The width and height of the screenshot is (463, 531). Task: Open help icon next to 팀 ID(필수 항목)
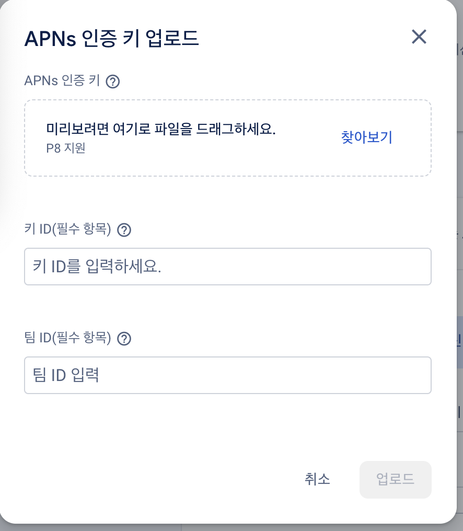tap(124, 339)
